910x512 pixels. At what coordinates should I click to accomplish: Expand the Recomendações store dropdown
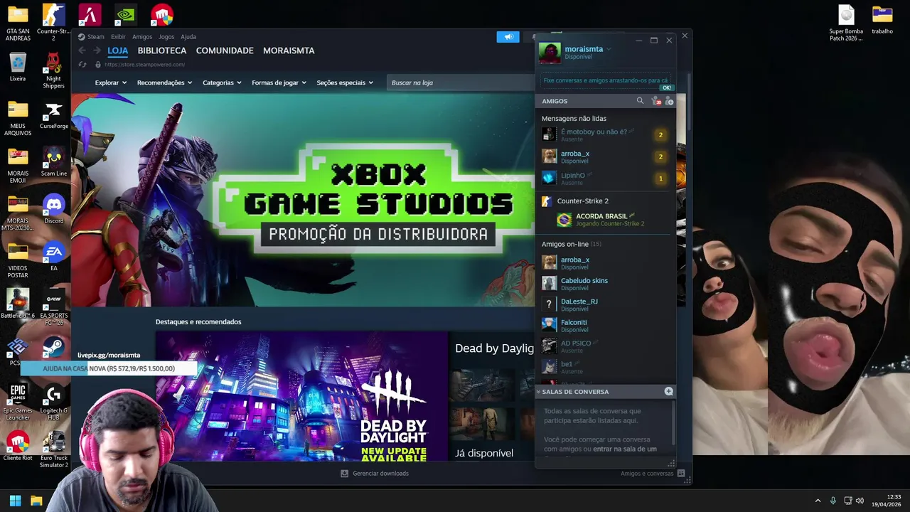click(165, 82)
